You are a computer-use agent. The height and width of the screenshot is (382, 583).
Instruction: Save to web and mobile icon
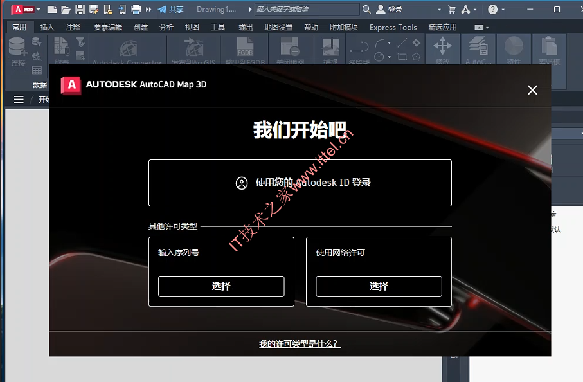(122, 9)
